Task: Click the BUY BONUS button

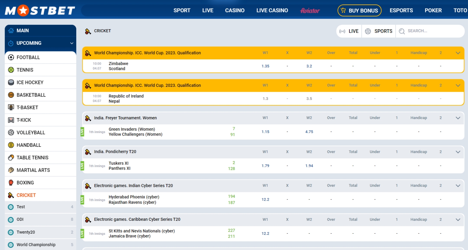Action: tap(359, 11)
